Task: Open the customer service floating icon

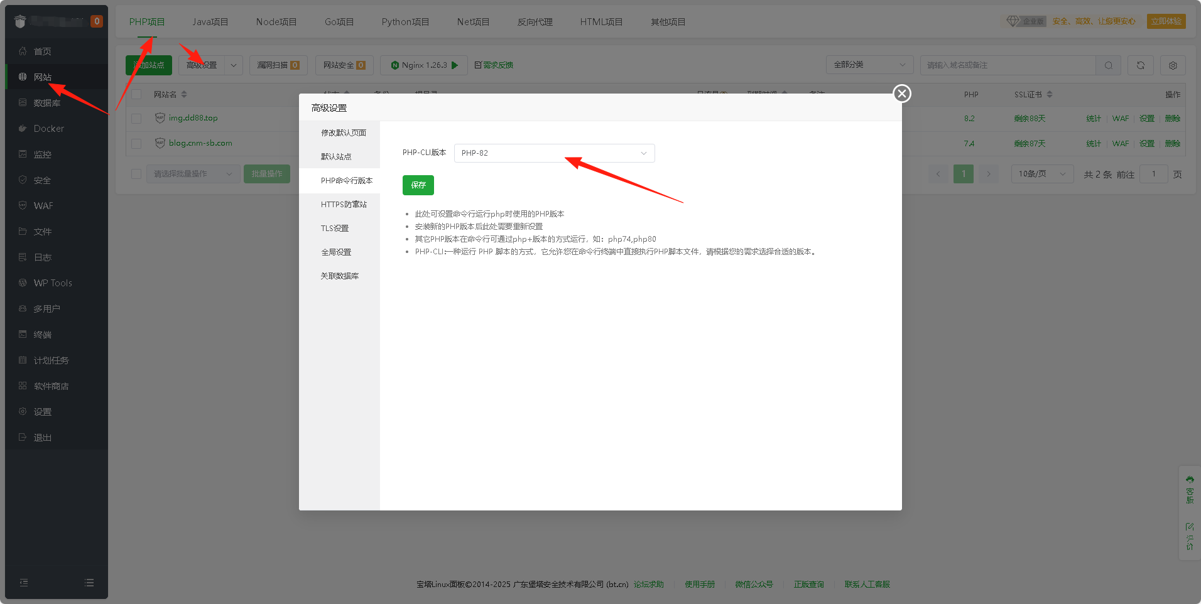Action: click(1190, 490)
